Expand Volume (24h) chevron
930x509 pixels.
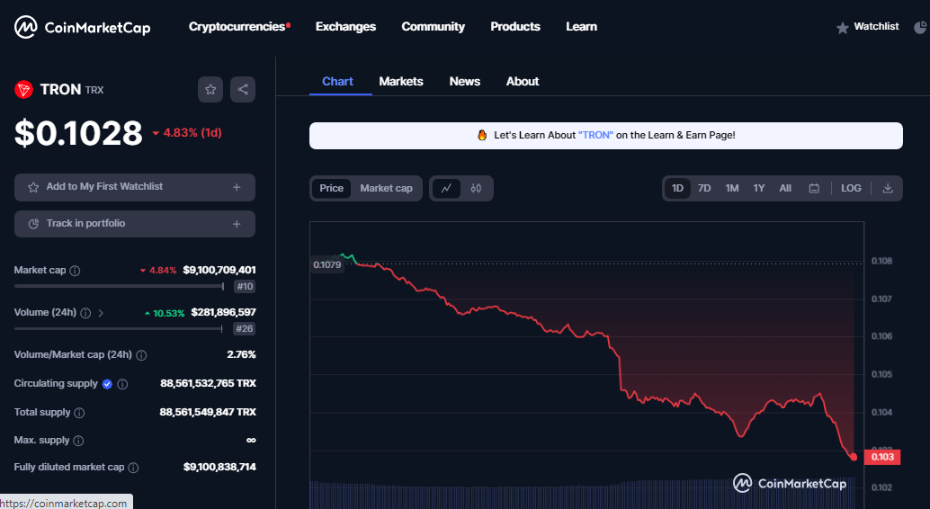pos(101,313)
